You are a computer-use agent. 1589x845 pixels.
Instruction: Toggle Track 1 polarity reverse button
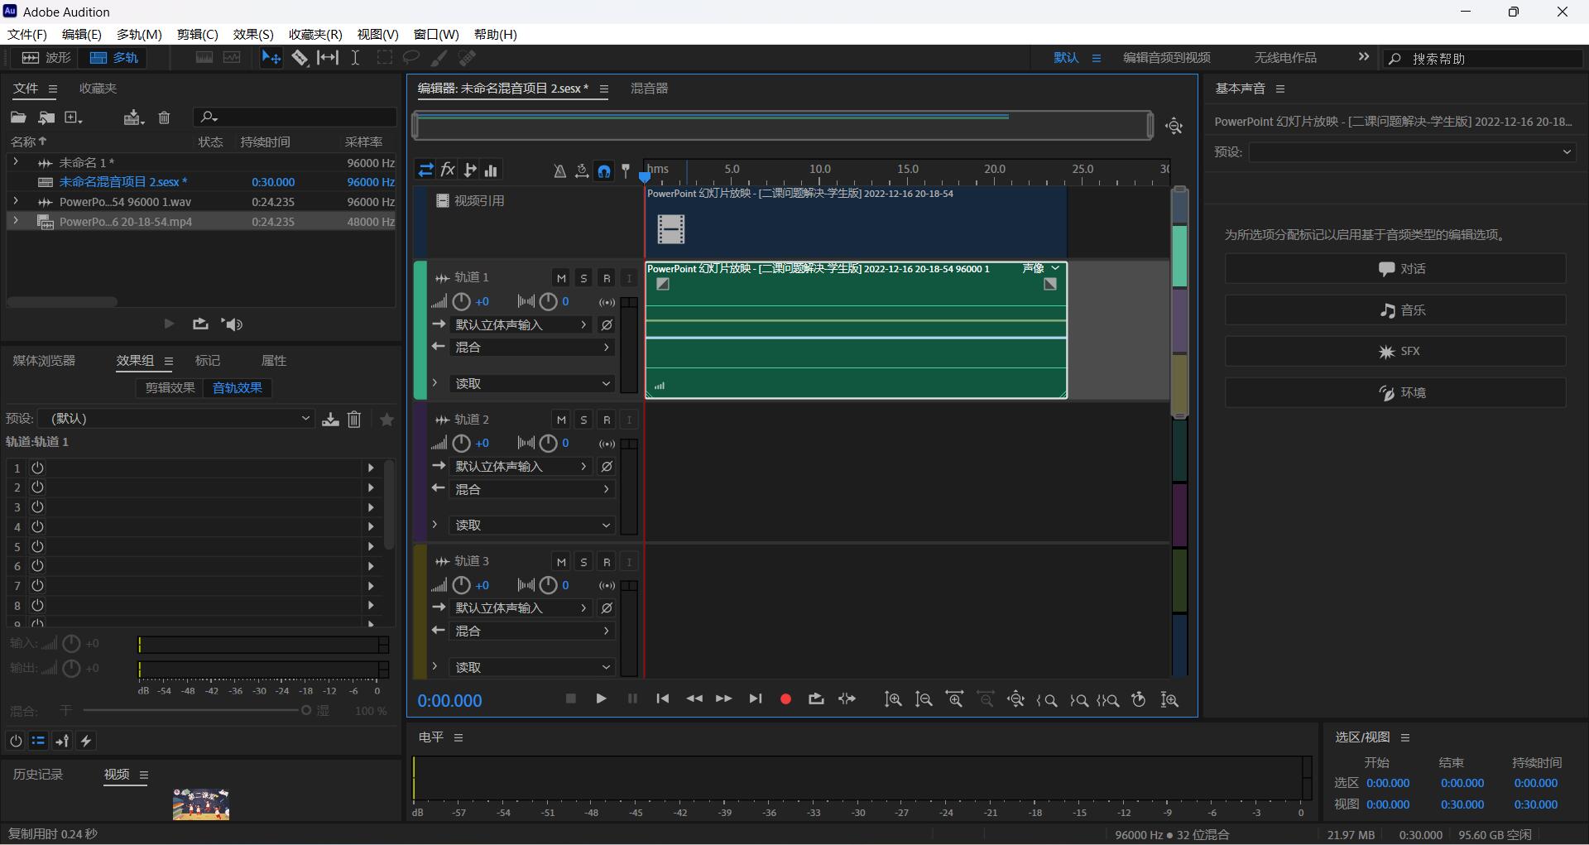click(x=607, y=325)
